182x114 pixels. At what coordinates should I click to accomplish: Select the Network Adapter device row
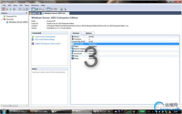click(125, 49)
